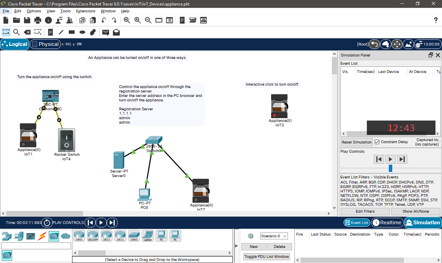Select the Draw Rectangle tool
442x263 pixels.
[72, 32]
